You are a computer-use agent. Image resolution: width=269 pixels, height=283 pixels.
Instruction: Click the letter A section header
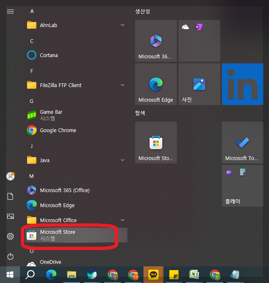32,11
